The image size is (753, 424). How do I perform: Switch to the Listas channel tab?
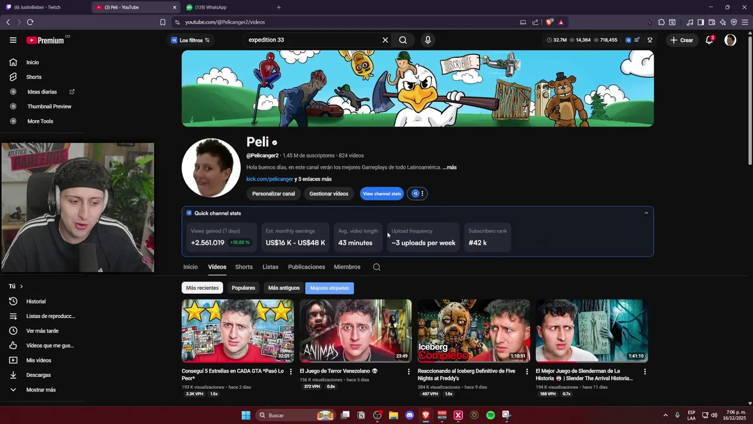pos(270,267)
